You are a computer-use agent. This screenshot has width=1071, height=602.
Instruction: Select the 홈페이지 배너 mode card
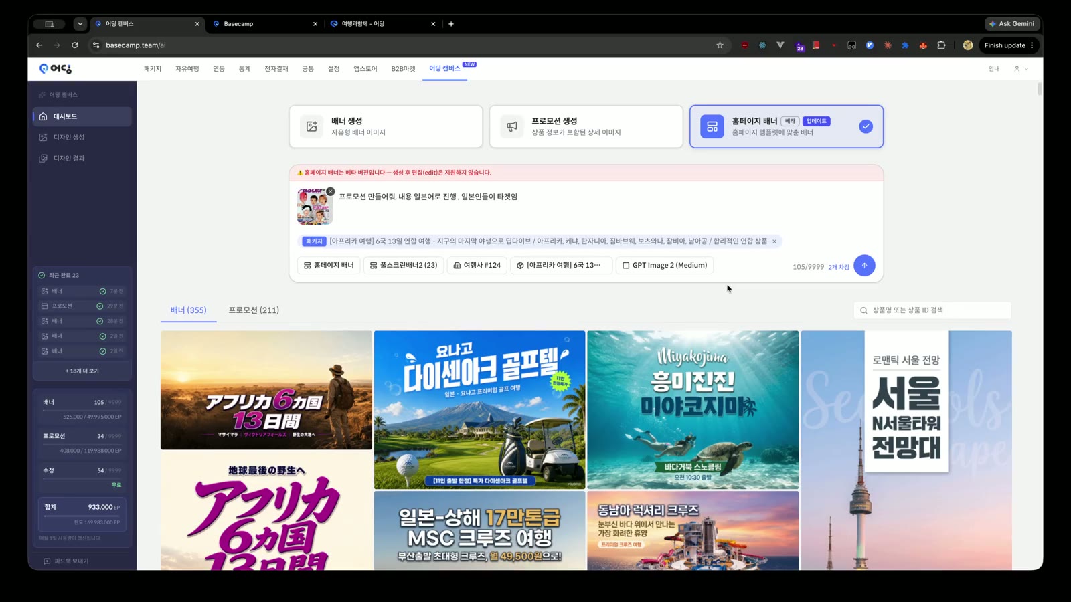787,126
